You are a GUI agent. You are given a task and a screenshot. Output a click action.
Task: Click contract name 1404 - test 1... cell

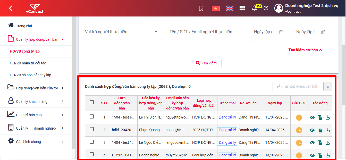tap(124, 143)
